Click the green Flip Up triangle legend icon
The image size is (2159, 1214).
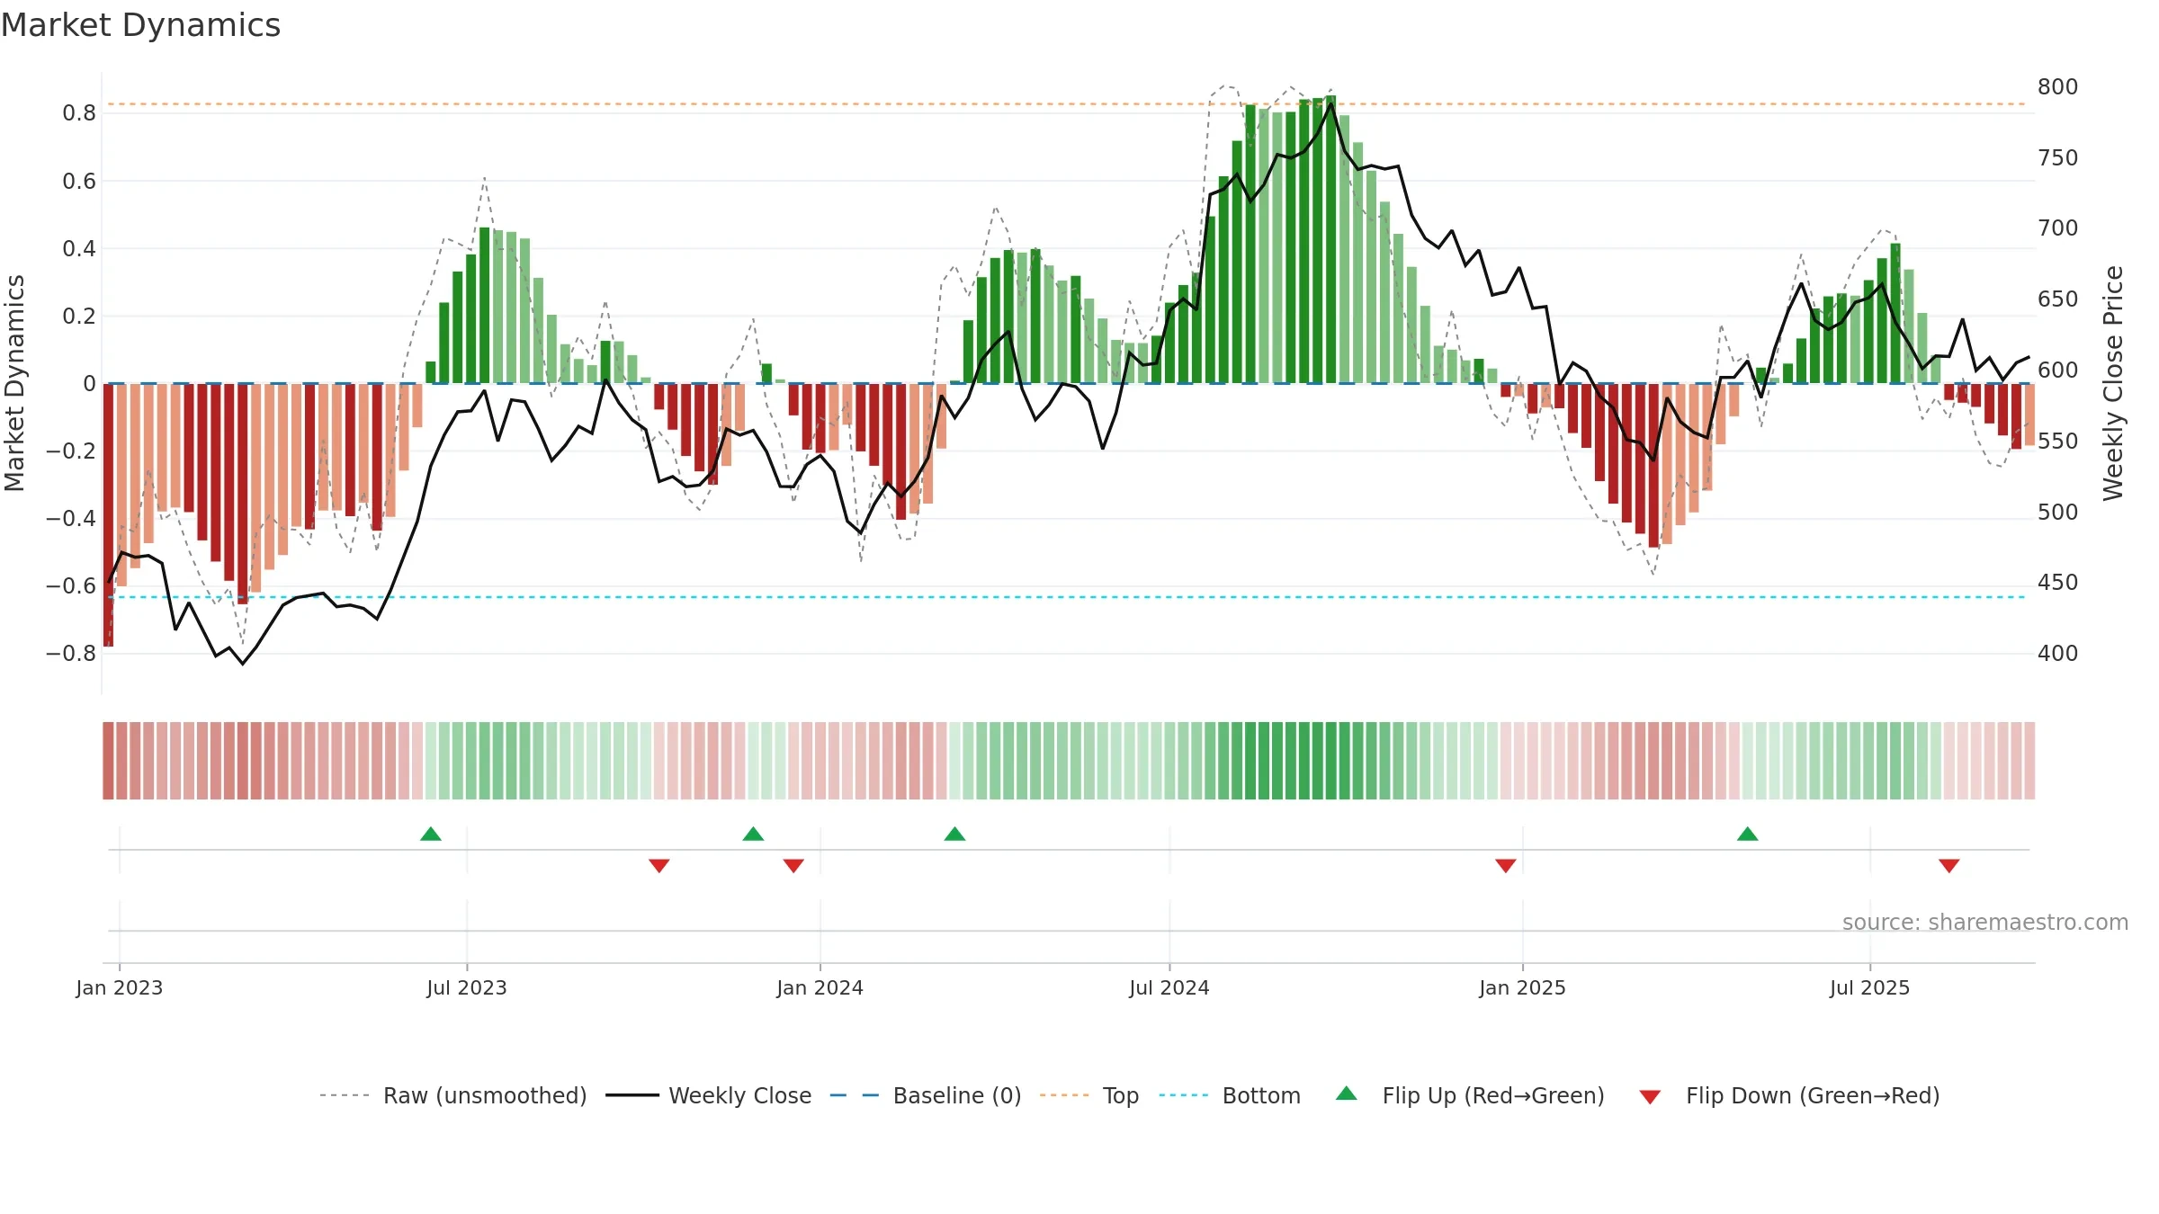tap(1347, 1094)
